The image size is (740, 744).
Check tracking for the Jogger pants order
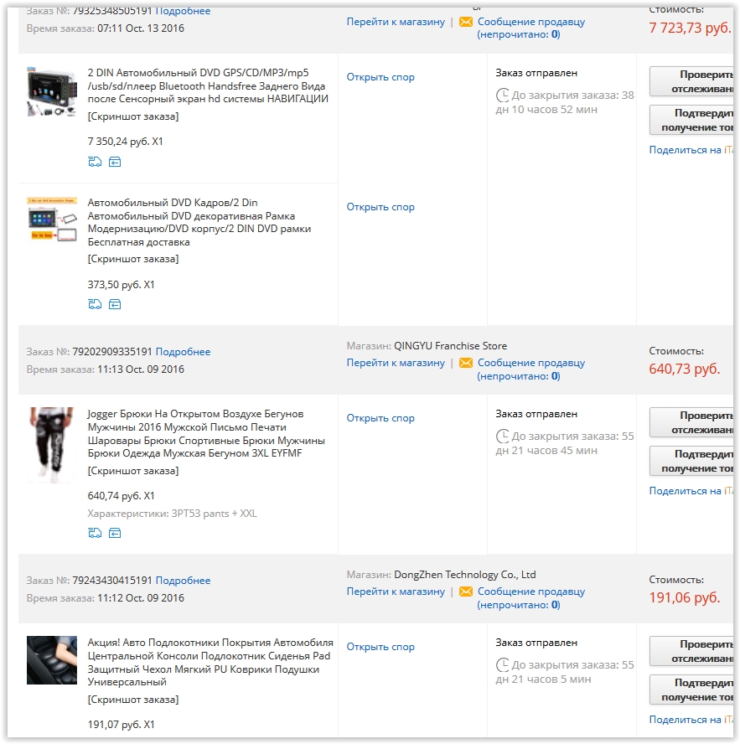pyautogui.click(x=691, y=422)
